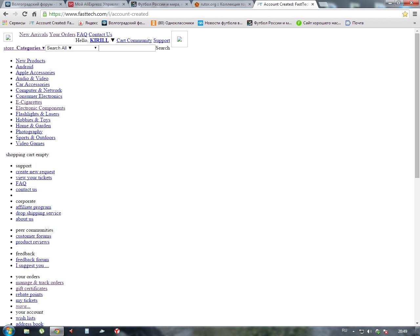Show more bookmarks with overflow chevron
Image resolution: width=420 pixels, height=336 pixels.
(x=414, y=23)
